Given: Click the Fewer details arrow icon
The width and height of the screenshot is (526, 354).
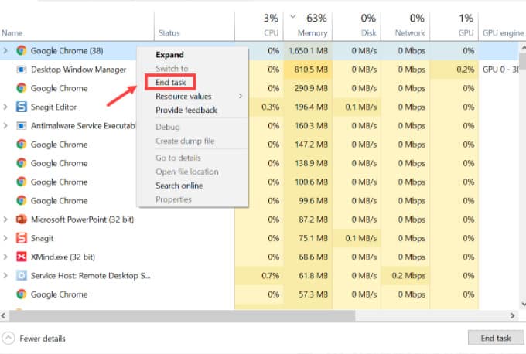Looking at the screenshot, I should pyautogui.click(x=9, y=338).
